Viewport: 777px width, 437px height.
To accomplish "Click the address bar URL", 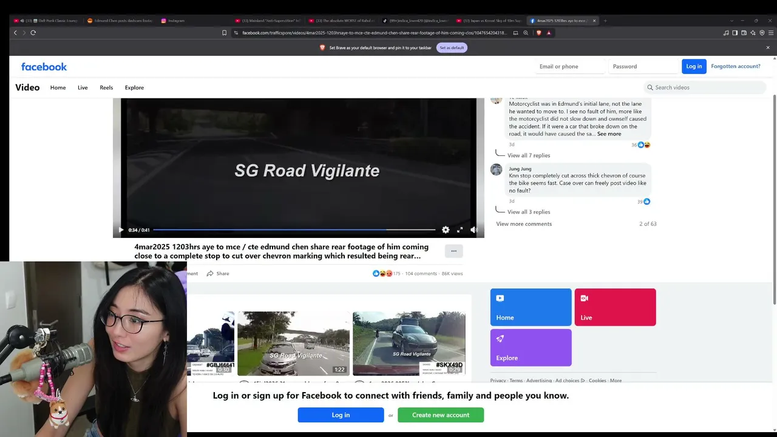I will 374,33.
